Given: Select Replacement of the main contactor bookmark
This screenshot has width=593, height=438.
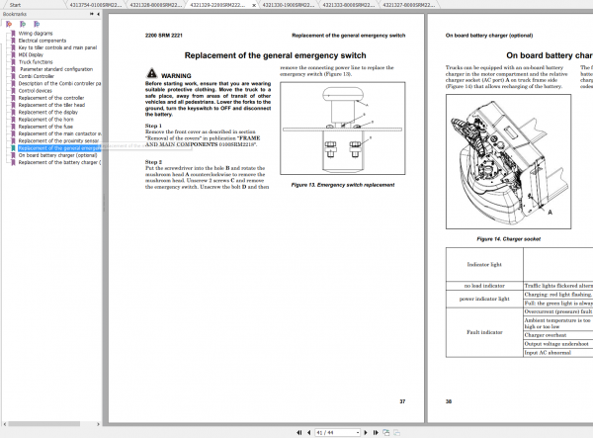Looking at the screenshot, I should 59,133.
